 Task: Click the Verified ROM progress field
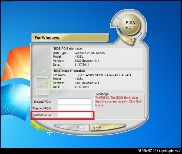(x=75, y=115)
